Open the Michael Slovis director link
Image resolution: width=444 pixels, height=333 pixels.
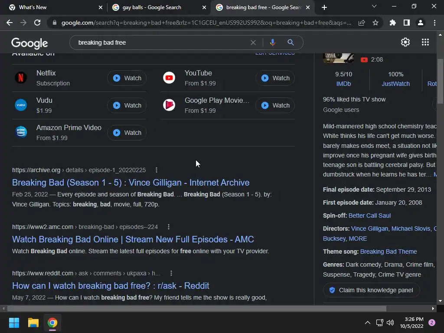[x=411, y=229]
